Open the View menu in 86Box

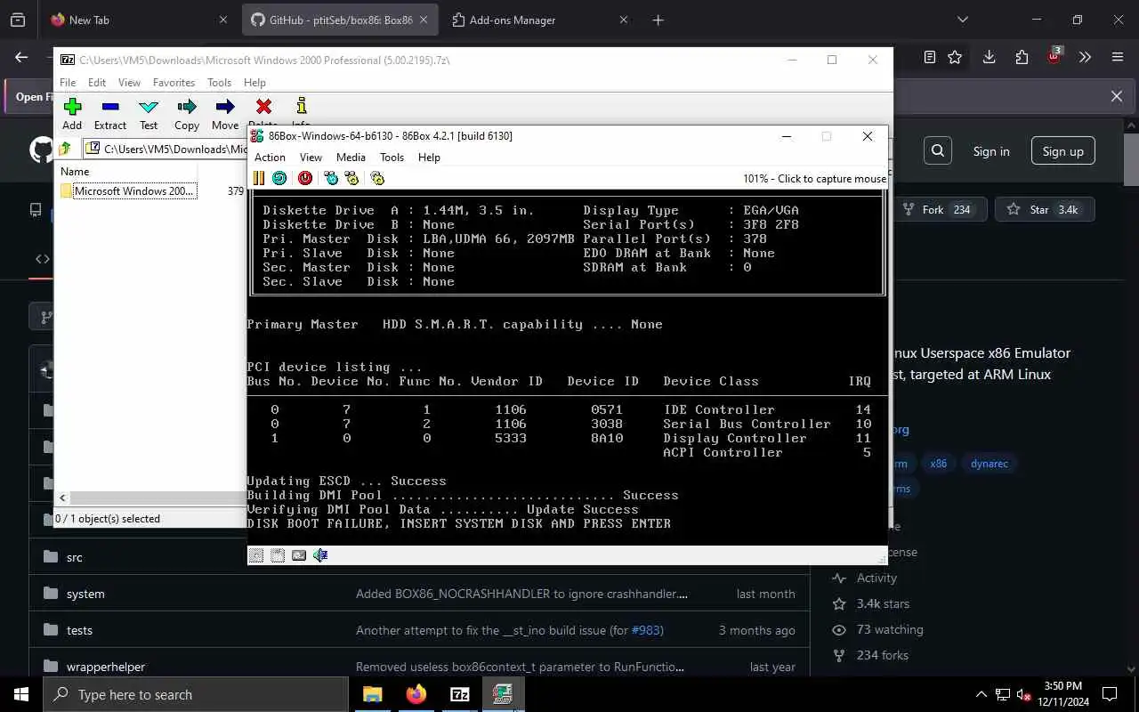(x=311, y=158)
